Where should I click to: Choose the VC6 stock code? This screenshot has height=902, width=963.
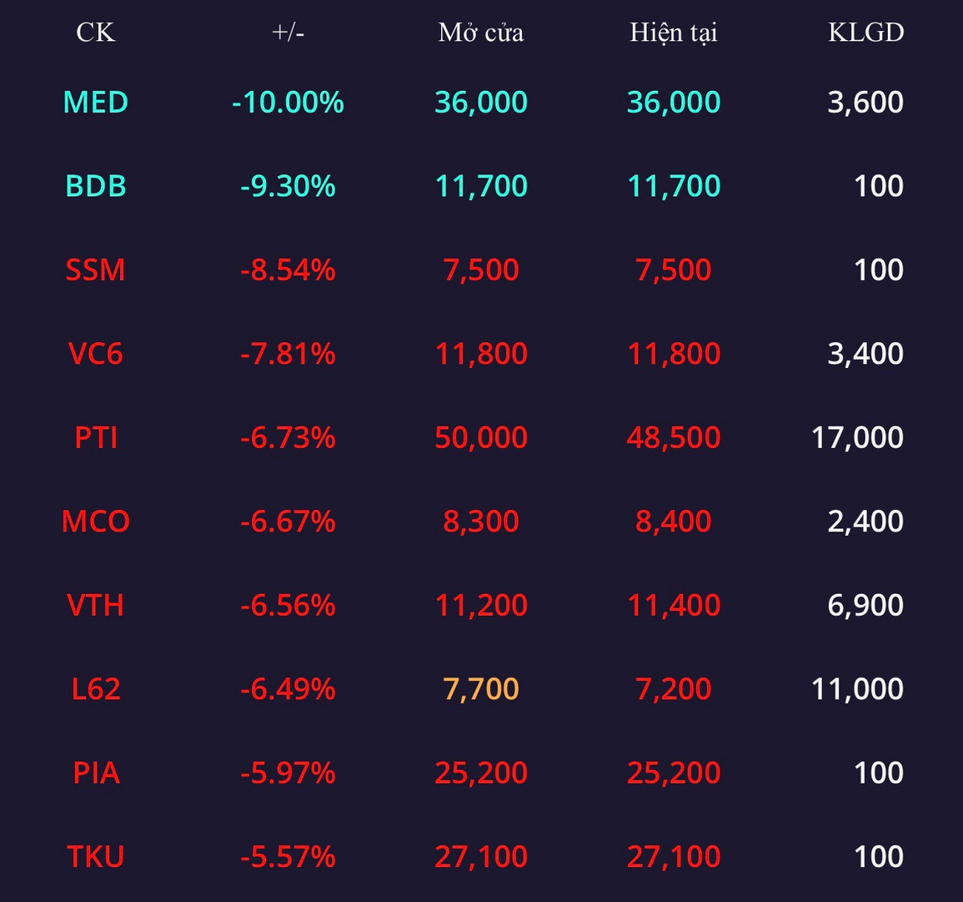[x=96, y=354]
